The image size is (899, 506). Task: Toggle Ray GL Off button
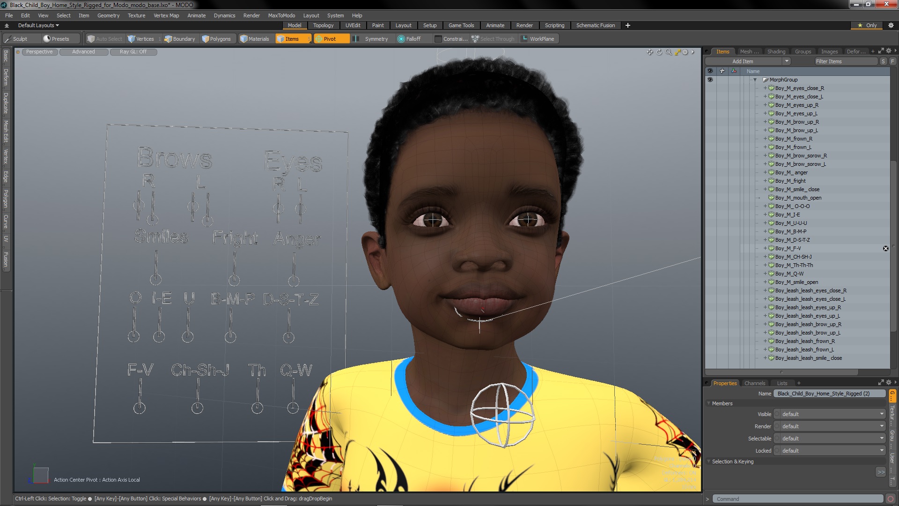[133, 52]
